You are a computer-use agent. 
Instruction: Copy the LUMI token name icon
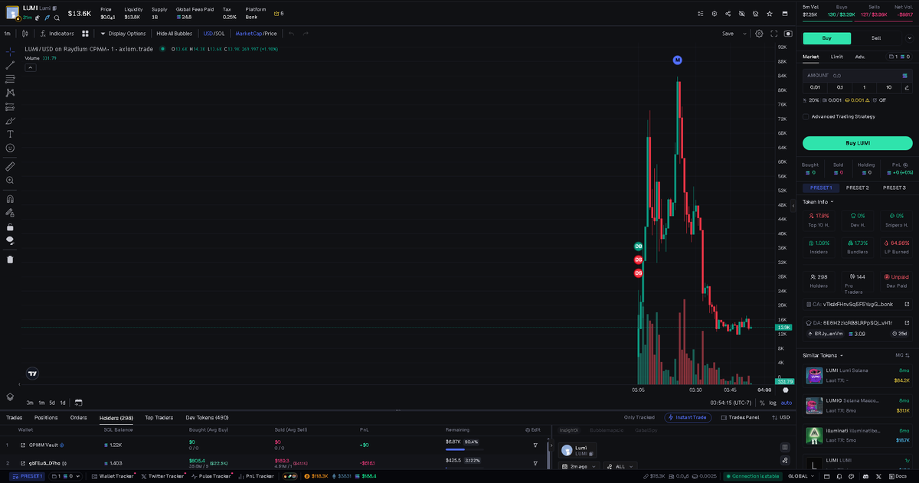tap(54, 8)
